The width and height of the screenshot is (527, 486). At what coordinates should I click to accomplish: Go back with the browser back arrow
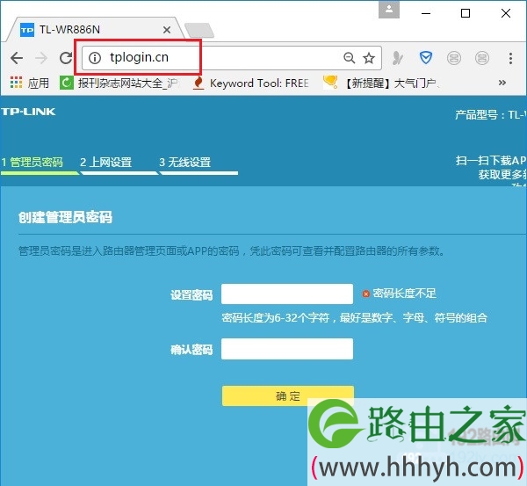click(17, 58)
